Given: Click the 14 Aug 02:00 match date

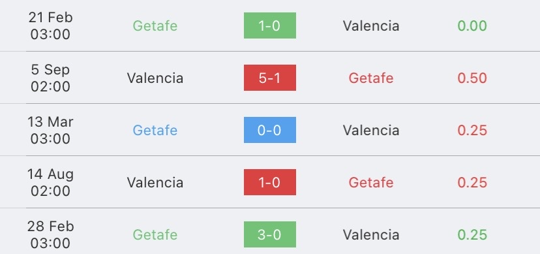Looking at the screenshot, I should (50, 182).
